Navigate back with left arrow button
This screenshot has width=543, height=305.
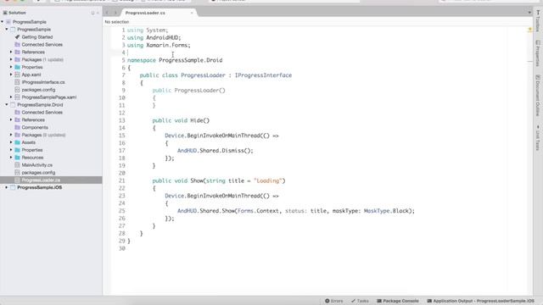pos(107,13)
